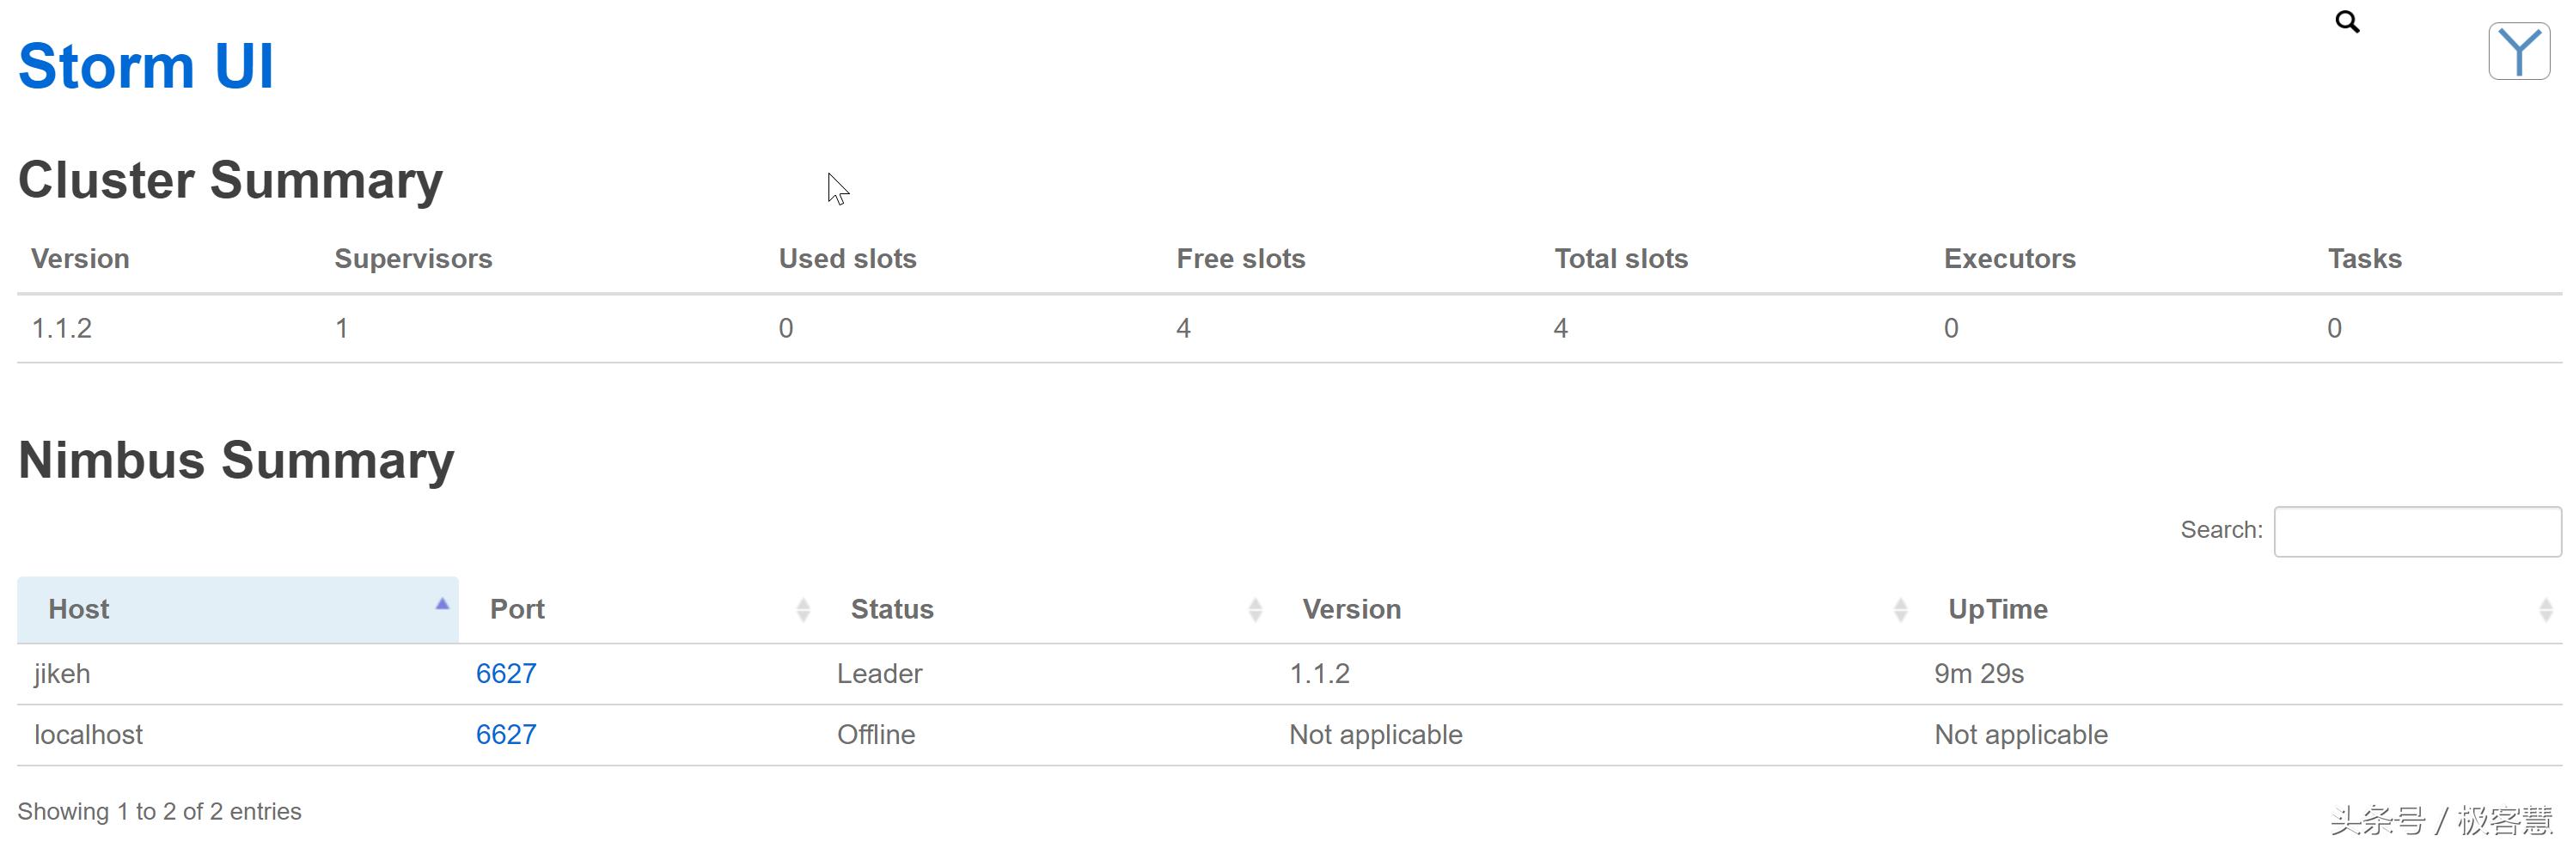The width and height of the screenshot is (2573, 848).
Task: Click the Host sort arrow icon
Action: 442,604
